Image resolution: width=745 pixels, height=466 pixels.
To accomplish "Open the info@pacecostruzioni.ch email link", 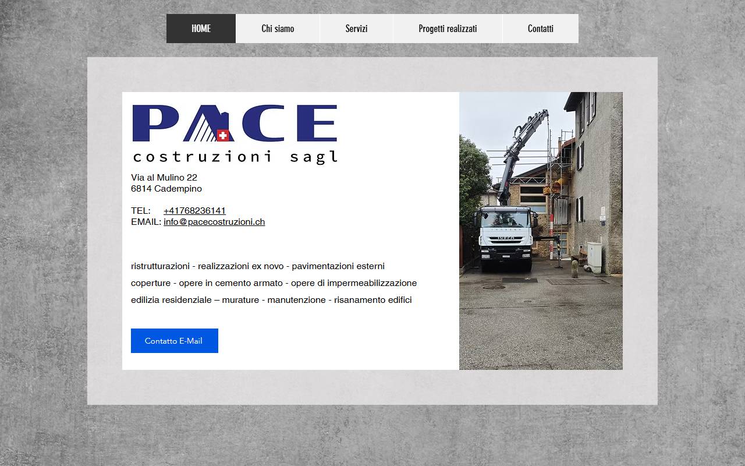I will click(214, 222).
